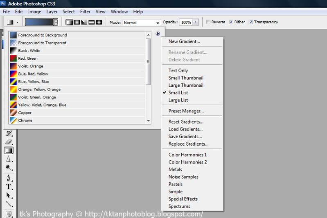The height and width of the screenshot is (218, 327).
Task: Select the Gradient tool in toolbox
Action: pos(9,151)
